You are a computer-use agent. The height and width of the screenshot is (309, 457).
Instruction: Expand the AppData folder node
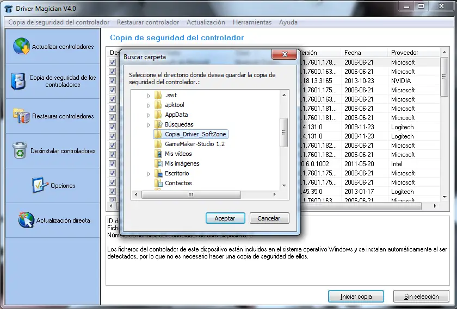pos(149,115)
